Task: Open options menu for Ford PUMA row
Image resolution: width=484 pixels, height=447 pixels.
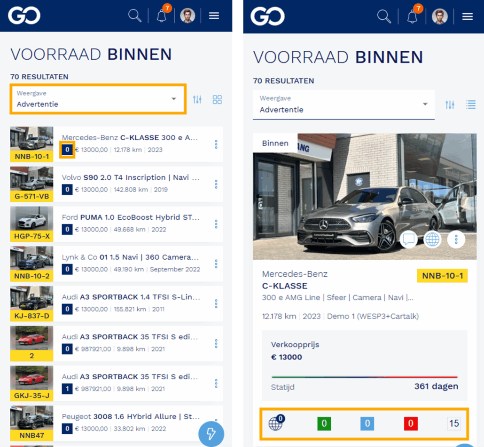Action: pos(216,224)
